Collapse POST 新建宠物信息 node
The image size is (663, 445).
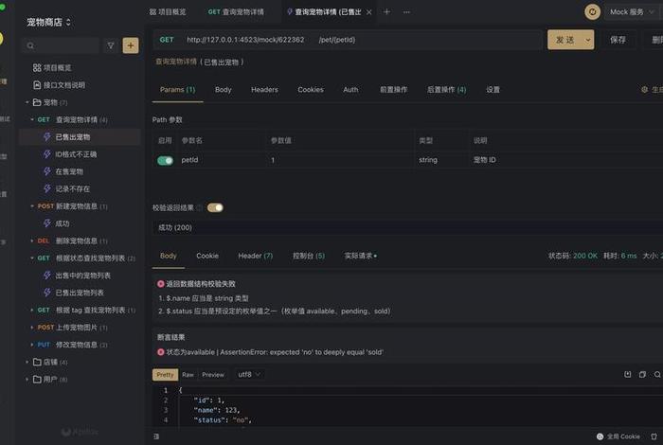coord(32,206)
